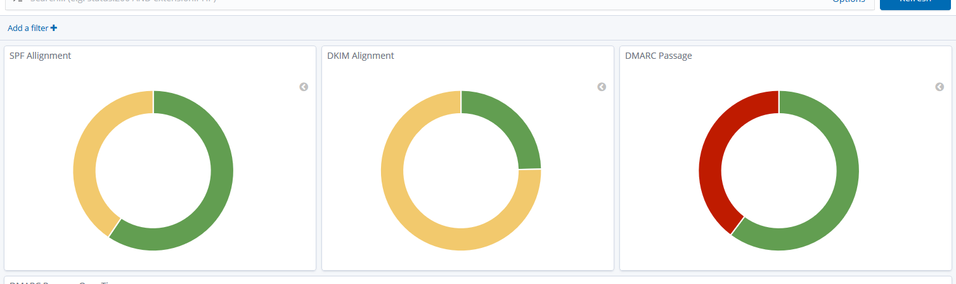Toggle legend arrow on DKIM Alignment panel

tap(602, 87)
